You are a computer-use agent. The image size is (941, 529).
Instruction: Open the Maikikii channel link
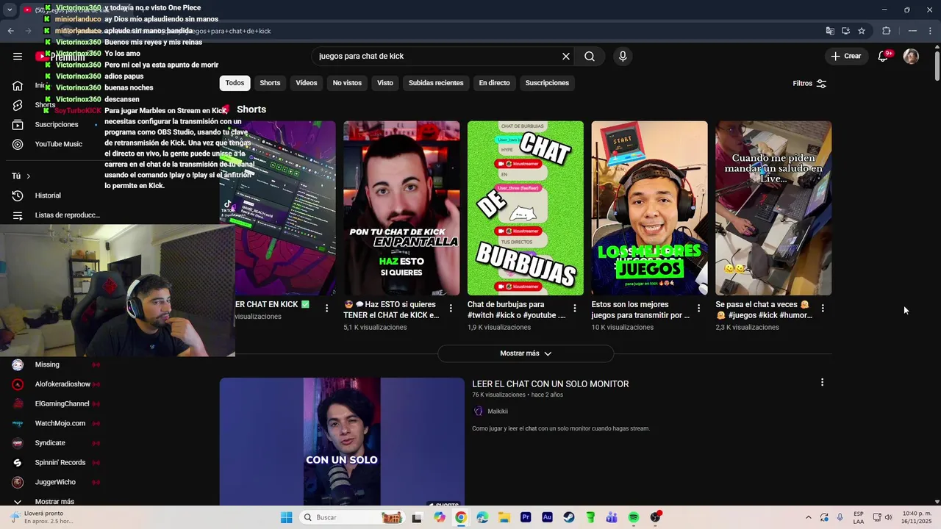pos(498,411)
